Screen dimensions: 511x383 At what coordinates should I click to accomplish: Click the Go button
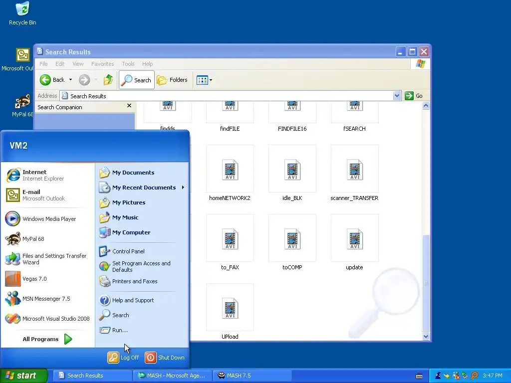coord(414,96)
